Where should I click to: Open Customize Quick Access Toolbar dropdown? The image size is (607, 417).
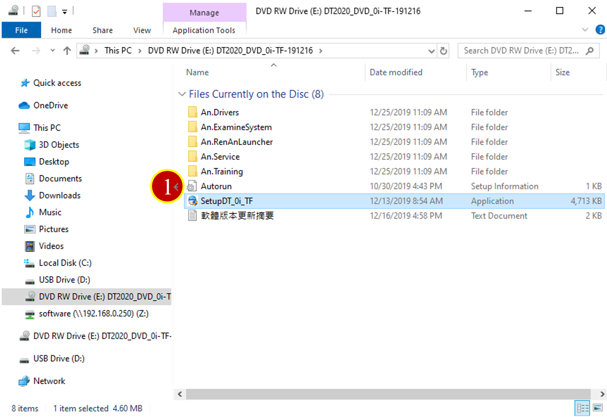(65, 11)
